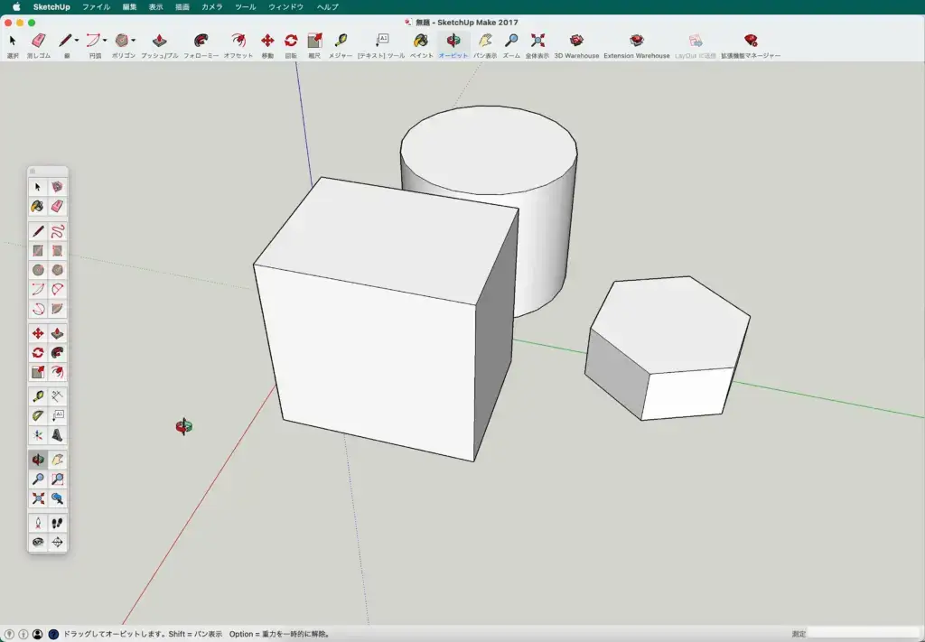Screen dimensions: 925x642
Task: Choose the Rectangle tool in the floating palette
Action: pos(38,250)
